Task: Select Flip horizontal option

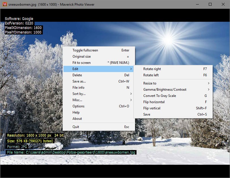Action: (x=173, y=102)
